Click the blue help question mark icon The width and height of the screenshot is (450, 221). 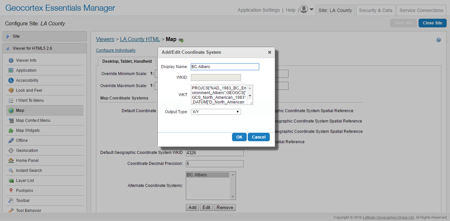point(439,40)
